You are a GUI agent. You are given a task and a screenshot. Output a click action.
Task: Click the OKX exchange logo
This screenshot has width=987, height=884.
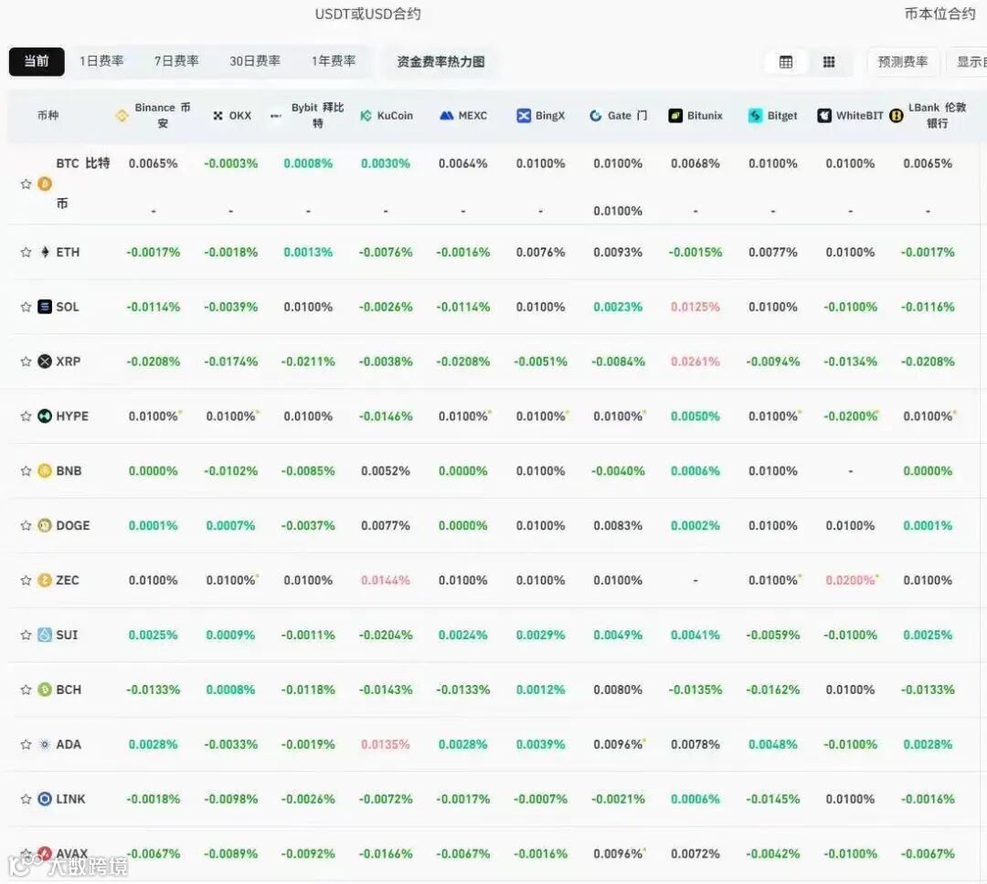pos(218,116)
